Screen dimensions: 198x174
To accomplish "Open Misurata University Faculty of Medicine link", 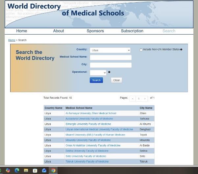I will pos(88,140).
